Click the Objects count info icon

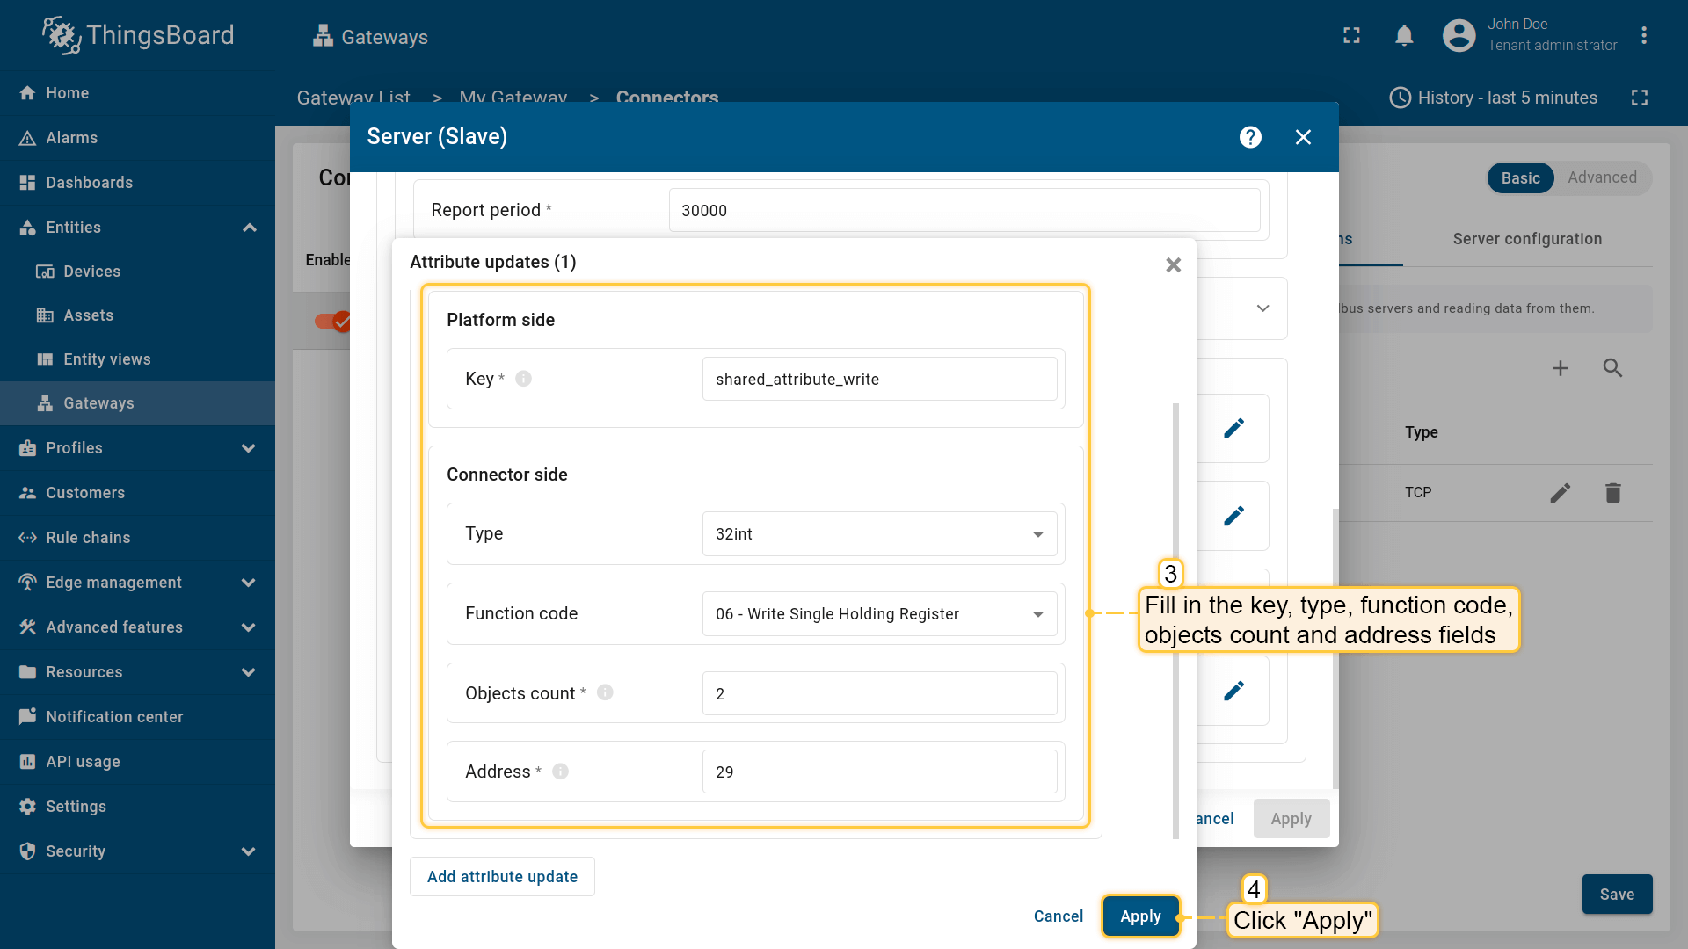[605, 692]
